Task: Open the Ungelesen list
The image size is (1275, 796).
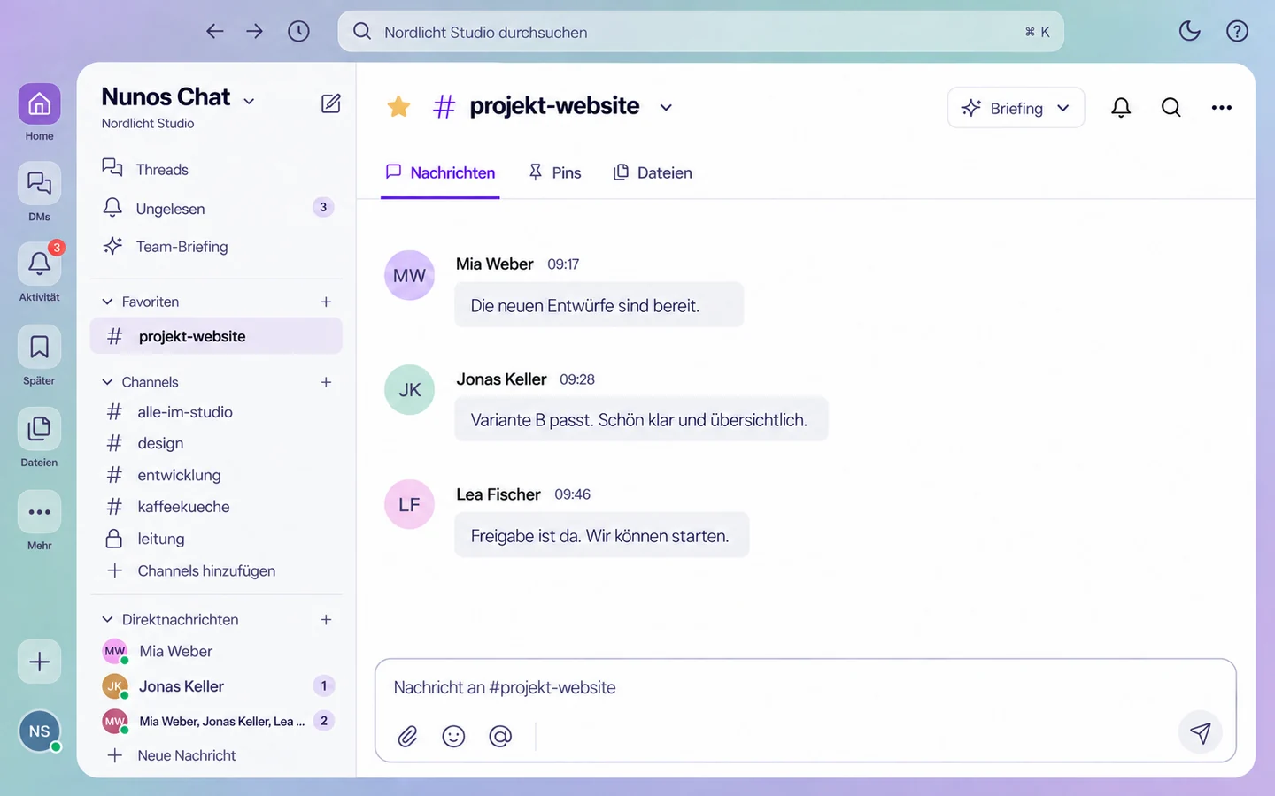Action: tap(216, 209)
